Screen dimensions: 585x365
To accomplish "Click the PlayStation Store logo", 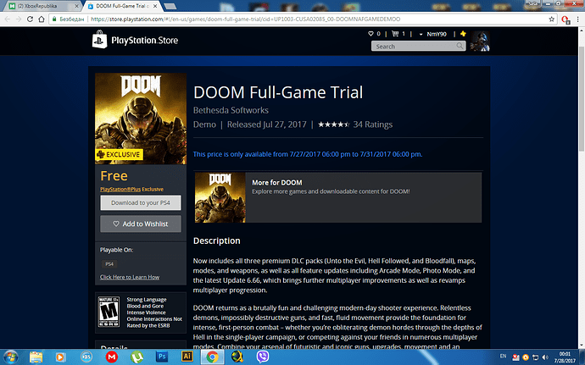I will pyautogui.click(x=135, y=40).
